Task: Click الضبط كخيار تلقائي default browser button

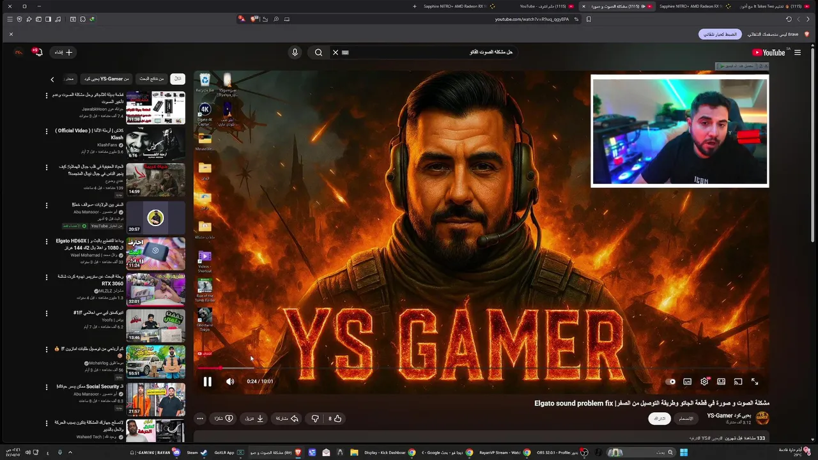Action: (720, 34)
